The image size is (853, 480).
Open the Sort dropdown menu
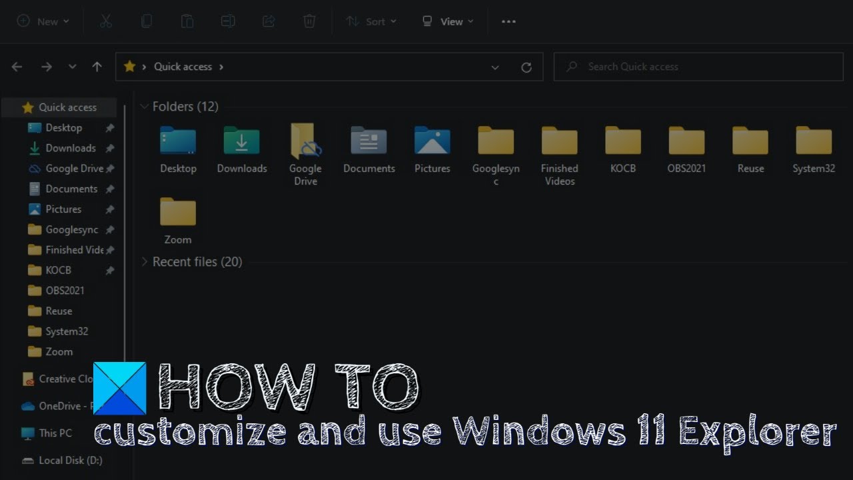tap(371, 21)
